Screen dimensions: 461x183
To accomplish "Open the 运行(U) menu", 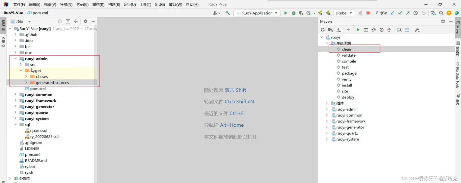I will tap(130, 4).
